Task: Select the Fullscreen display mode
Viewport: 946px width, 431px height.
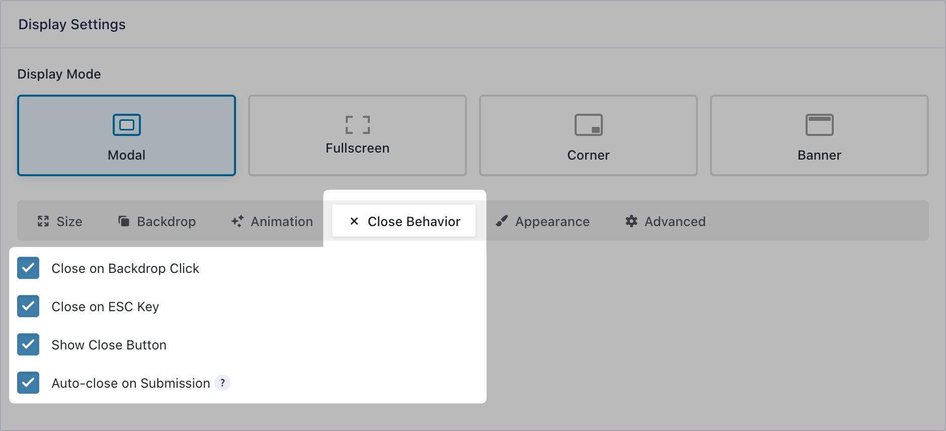Action: (357, 135)
